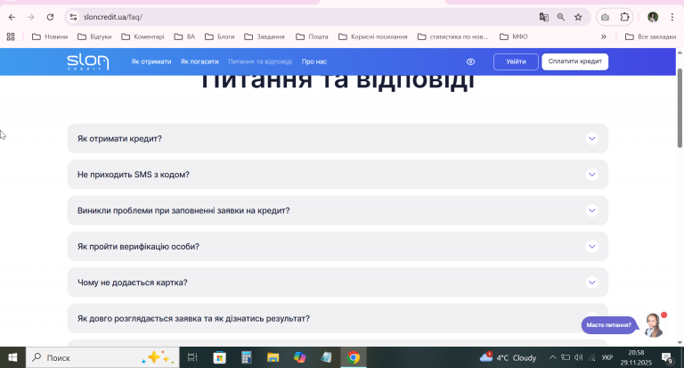Image resolution: width=684 pixels, height=368 pixels.
Task: Show hidden tray icons chevron
Action: click(x=553, y=357)
